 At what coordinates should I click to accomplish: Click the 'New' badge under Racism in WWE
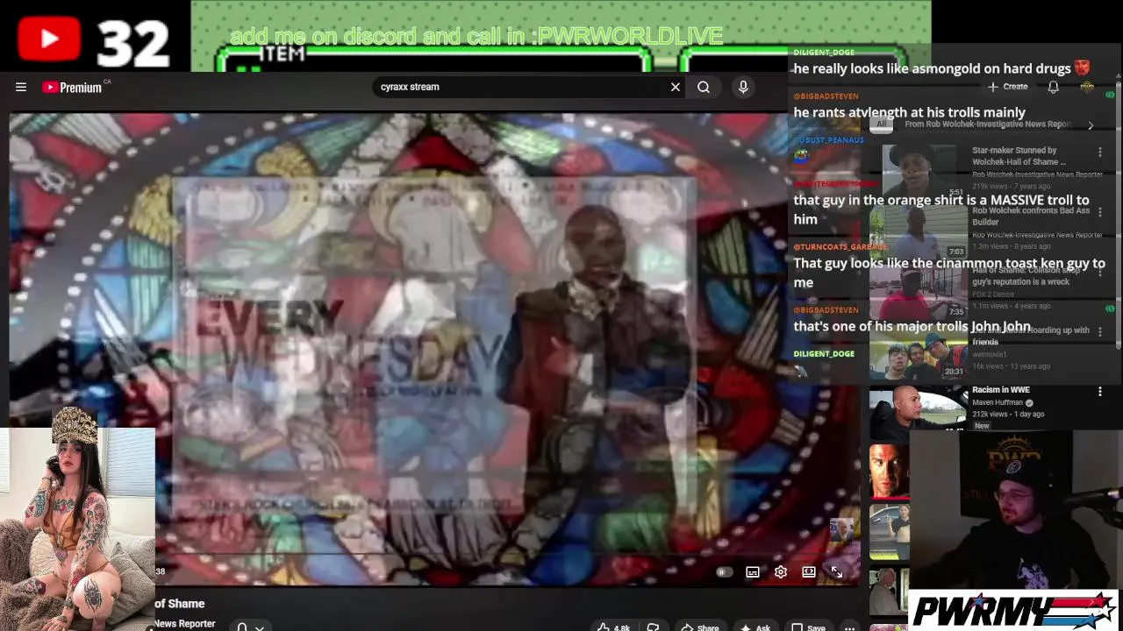[981, 426]
